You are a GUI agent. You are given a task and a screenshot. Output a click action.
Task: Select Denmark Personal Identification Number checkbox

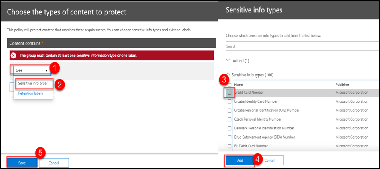(229, 128)
